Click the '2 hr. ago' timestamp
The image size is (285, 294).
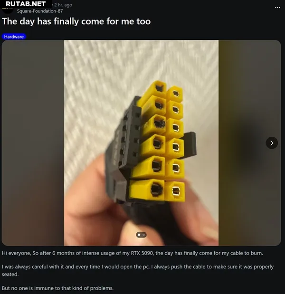pos(63,5)
